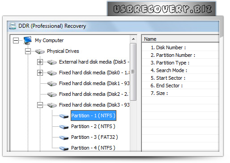Select Fixed hard disk media (Disk2) entry

coord(94,94)
